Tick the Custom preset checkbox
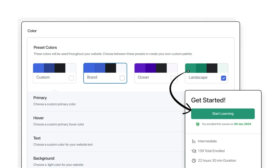The width and height of the screenshot is (277, 168). [x=71, y=78]
